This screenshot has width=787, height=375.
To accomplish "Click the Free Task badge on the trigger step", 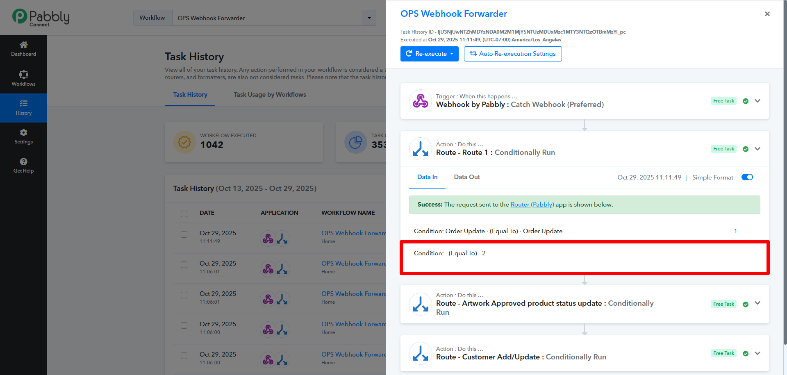I will click(x=723, y=101).
